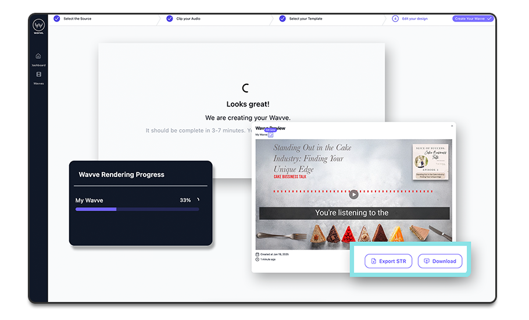529x320 pixels.
Task: Open the Wavves film icon in the sidebar
Action: tap(38, 74)
